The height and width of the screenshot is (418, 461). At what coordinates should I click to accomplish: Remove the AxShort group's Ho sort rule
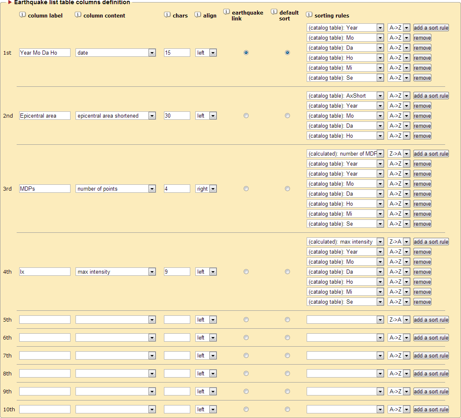422,136
